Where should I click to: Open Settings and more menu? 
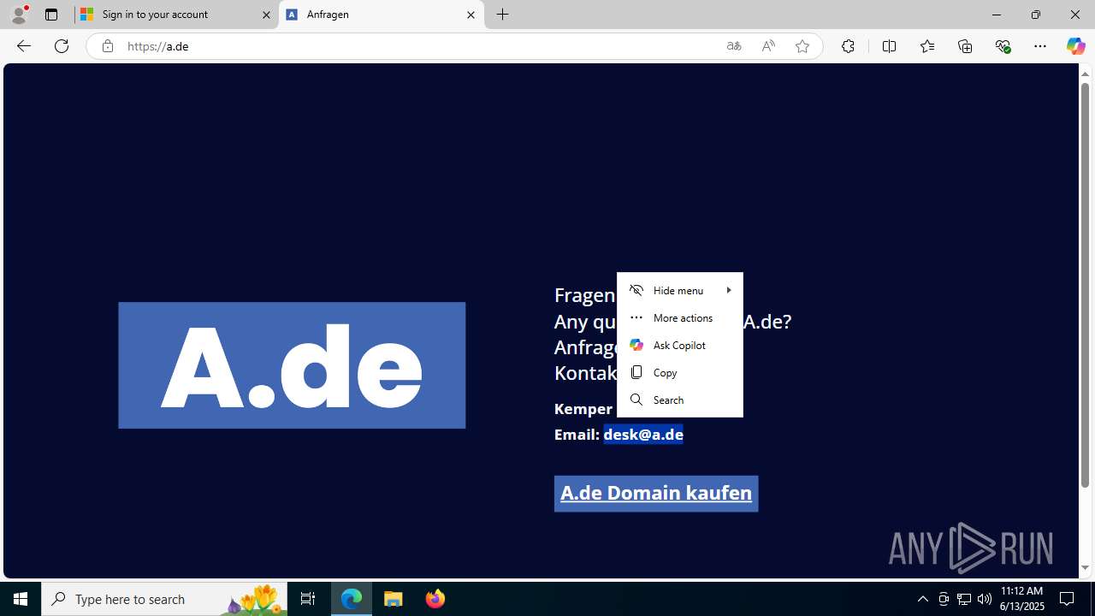(1040, 46)
